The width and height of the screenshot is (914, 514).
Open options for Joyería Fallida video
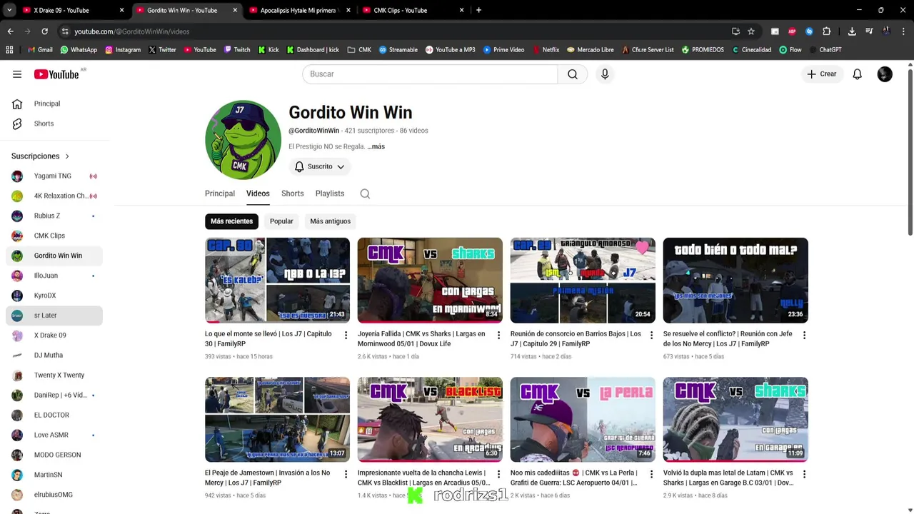click(x=499, y=336)
